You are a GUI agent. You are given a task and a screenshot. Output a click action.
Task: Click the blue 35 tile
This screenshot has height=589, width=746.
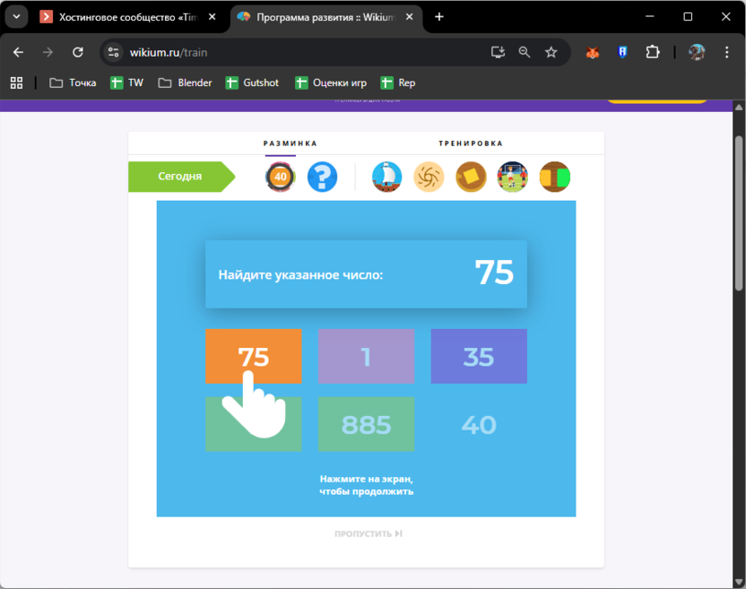tap(479, 356)
